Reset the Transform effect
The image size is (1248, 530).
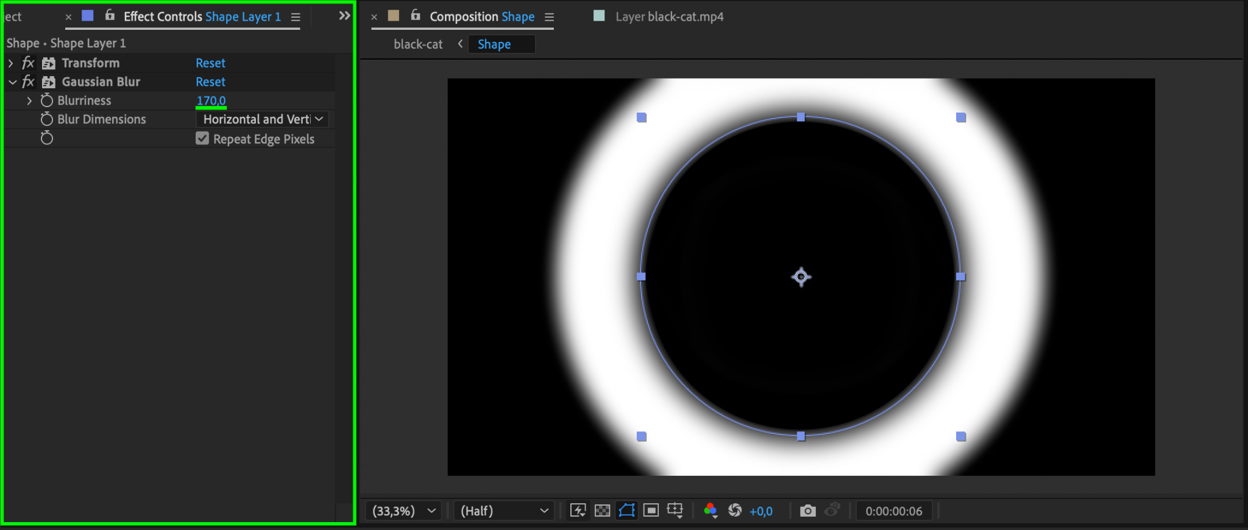click(x=210, y=63)
